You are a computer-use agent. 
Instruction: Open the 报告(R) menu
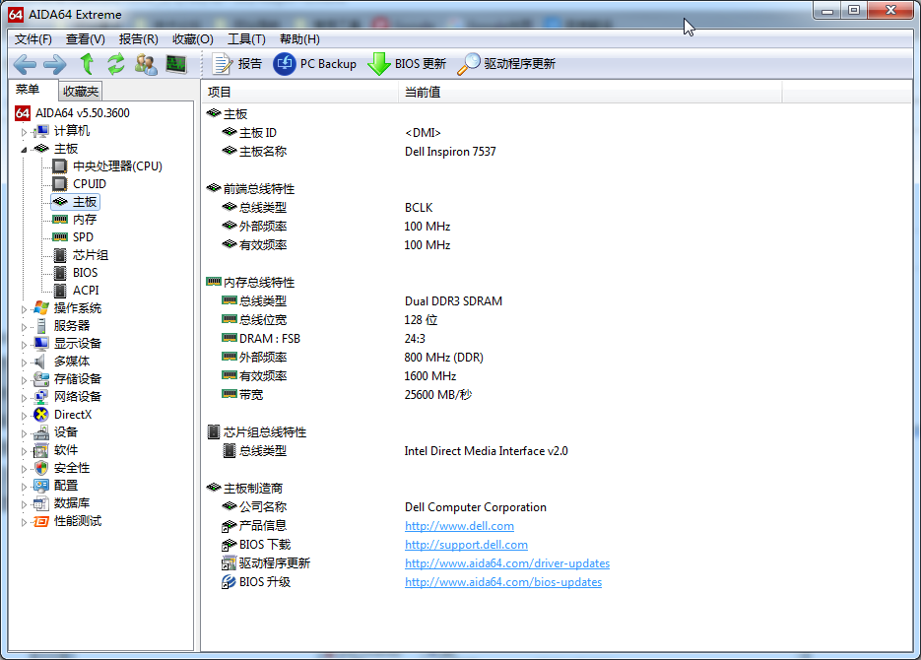[139, 39]
